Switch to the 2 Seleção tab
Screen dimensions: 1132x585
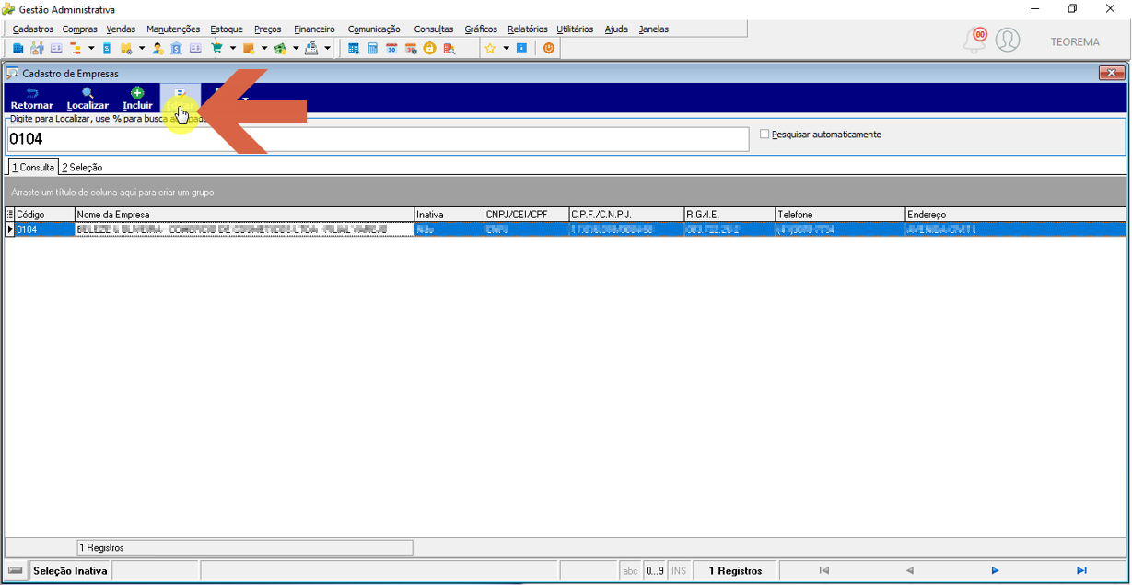pos(82,168)
